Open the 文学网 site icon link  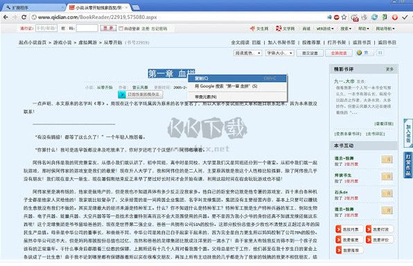(279, 28)
